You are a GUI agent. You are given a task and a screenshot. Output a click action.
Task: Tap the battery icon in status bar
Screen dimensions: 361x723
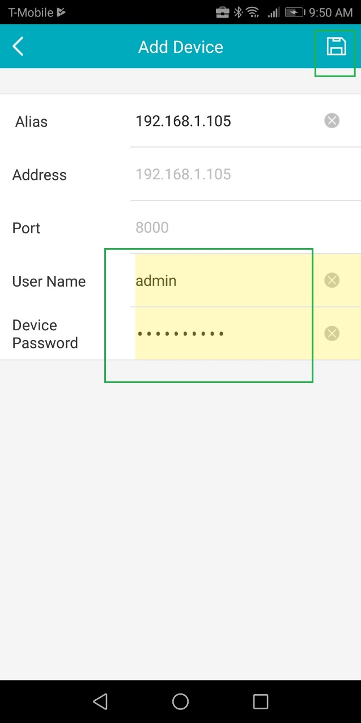click(295, 12)
